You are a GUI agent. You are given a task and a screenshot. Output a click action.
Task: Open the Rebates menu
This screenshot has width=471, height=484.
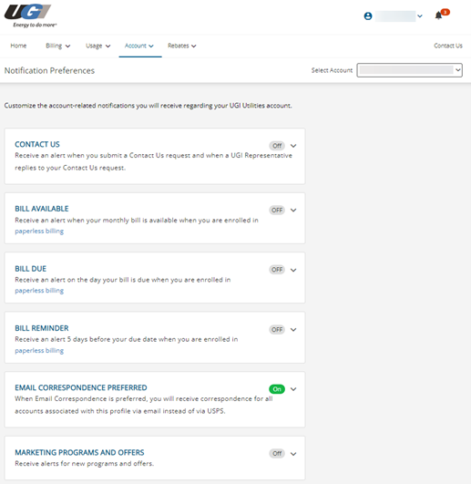tap(181, 46)
